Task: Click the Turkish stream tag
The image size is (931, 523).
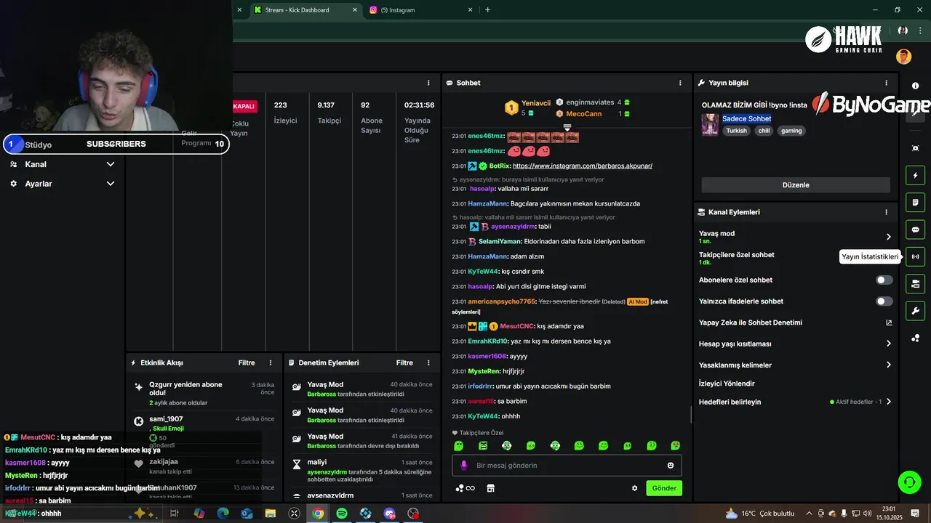Action: [736, 131]
